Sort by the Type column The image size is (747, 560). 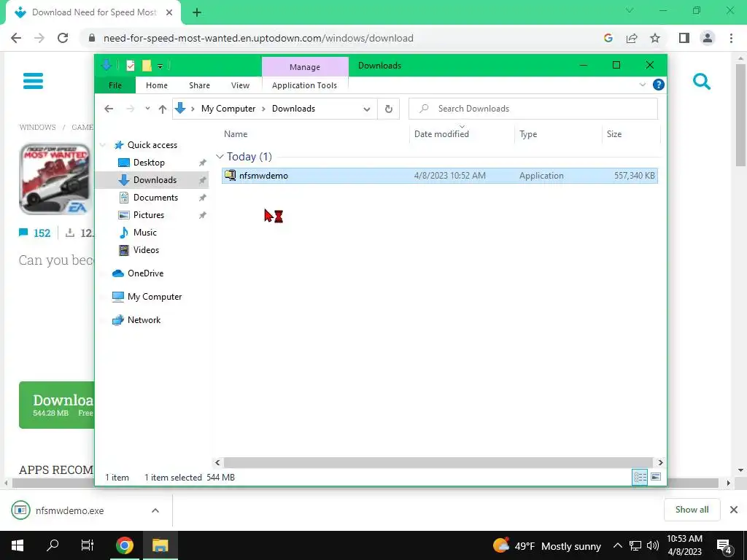[x=528, y=134]
